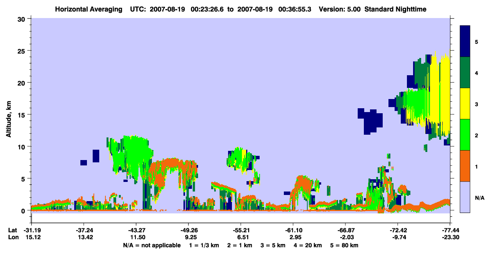This screenshot has width=500, height=256.
Task: Click the start time '00:23:26.6' in title
Action: [x=207, y=9]
